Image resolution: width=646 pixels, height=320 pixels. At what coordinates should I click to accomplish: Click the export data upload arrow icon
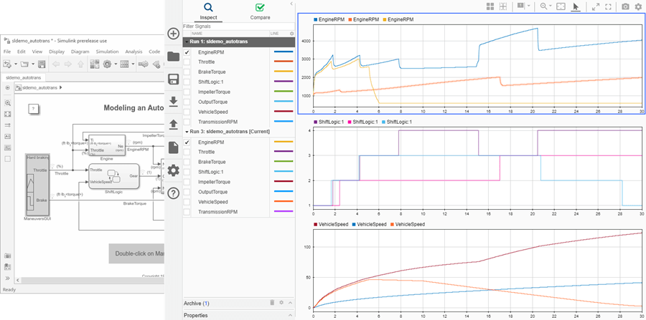point(173,124)
